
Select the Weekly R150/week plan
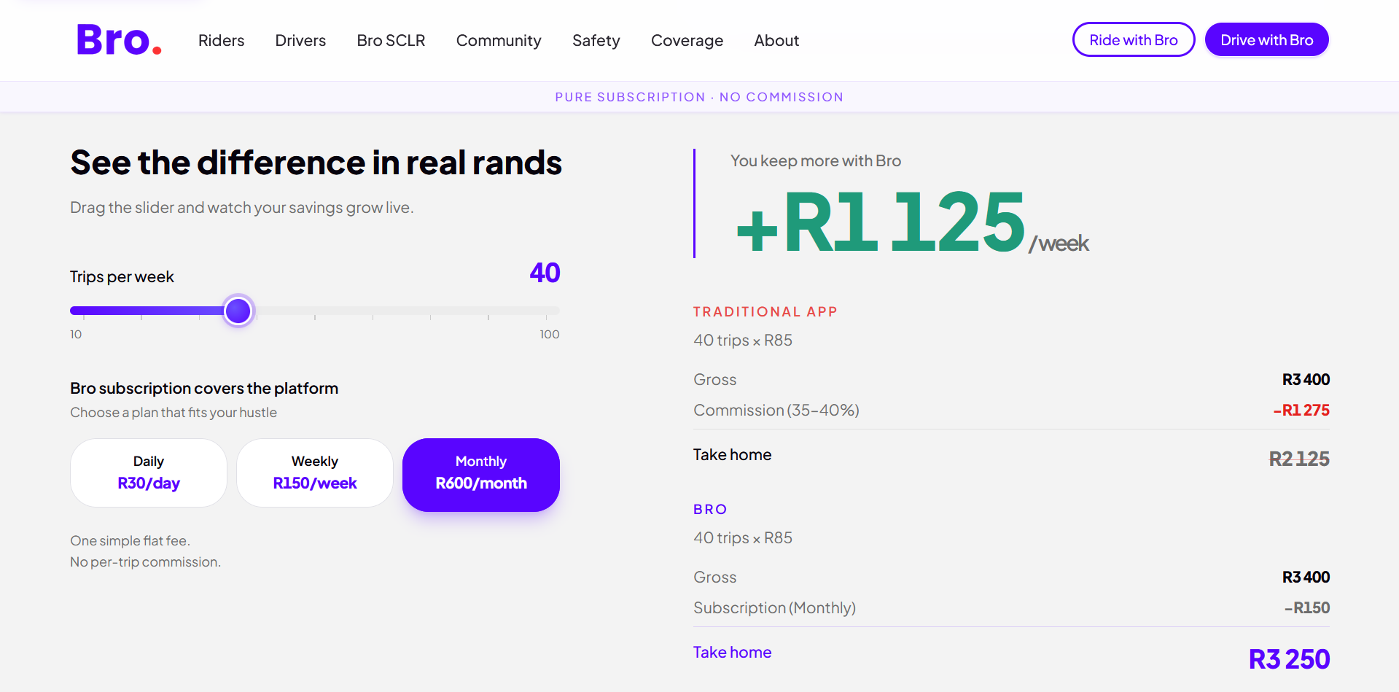[315, 473]
